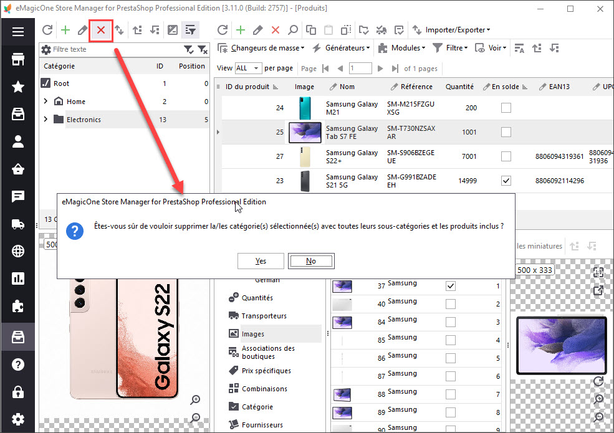Open addons puzzle icon in sidebar
The width and height of the screenshot is (614, 433).
[x=18, y=306]
